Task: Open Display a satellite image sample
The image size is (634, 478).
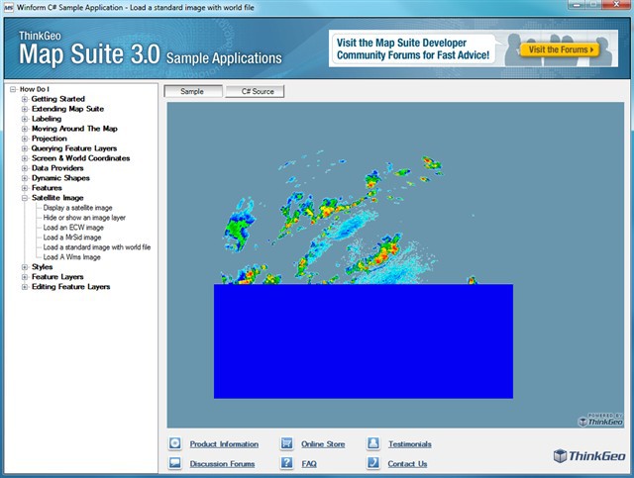Action: [x=77, y=208]
